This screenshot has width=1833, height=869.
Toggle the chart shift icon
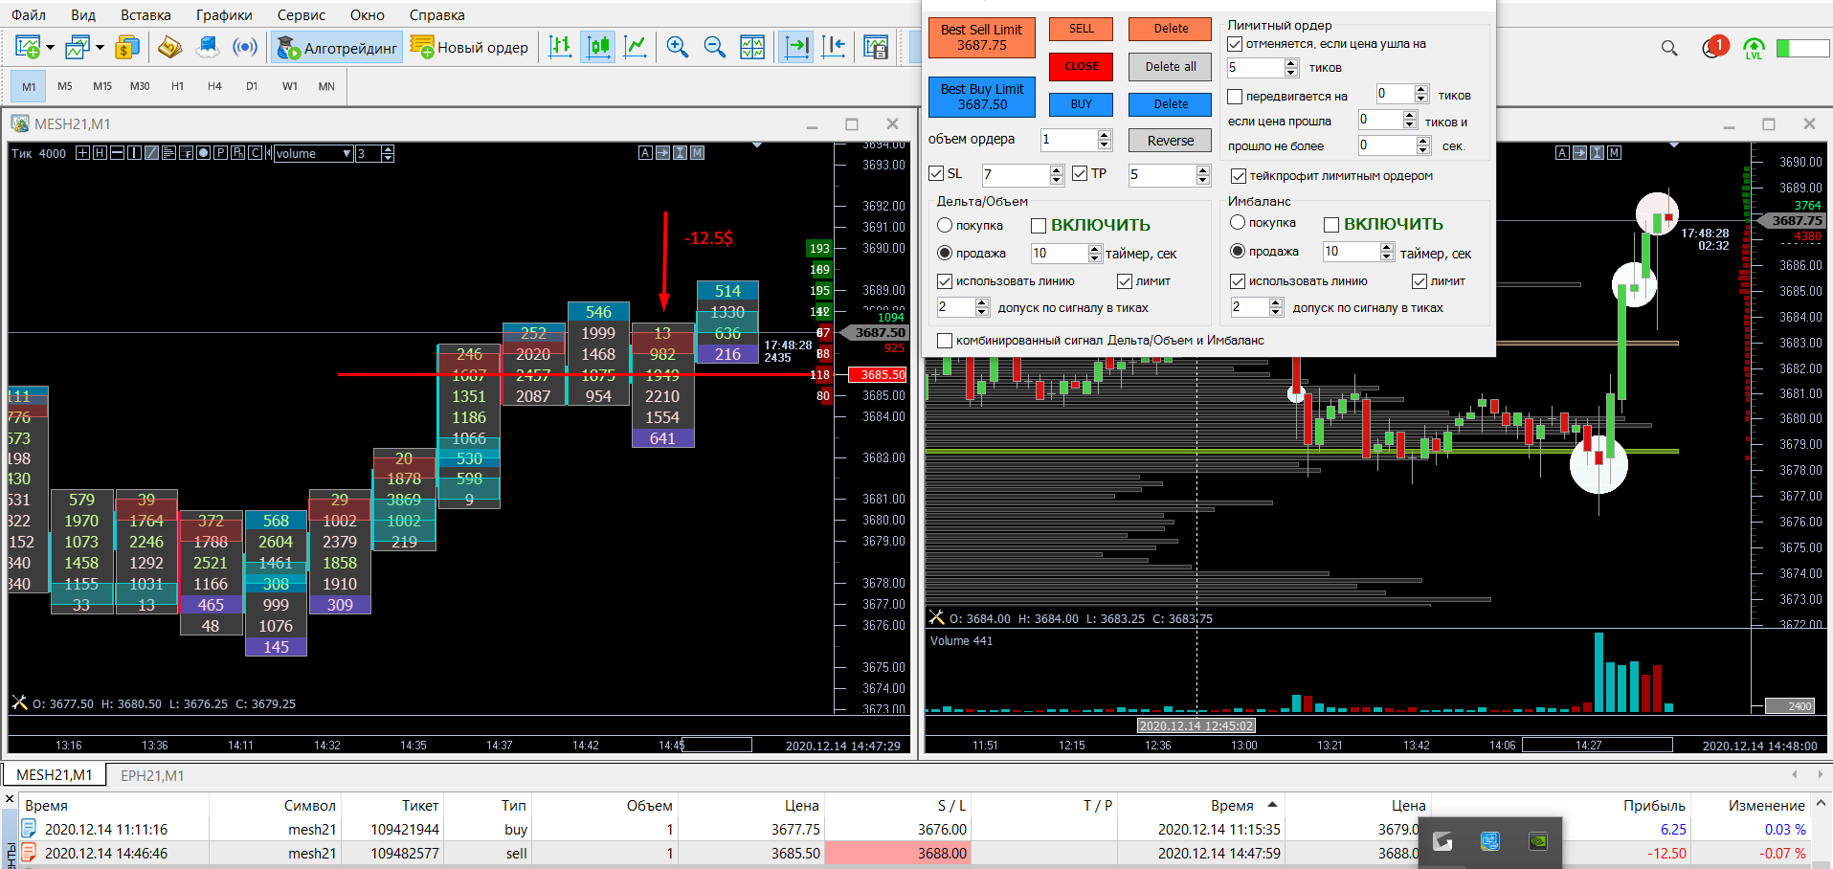pyautogui.click(x=834, y=47)
